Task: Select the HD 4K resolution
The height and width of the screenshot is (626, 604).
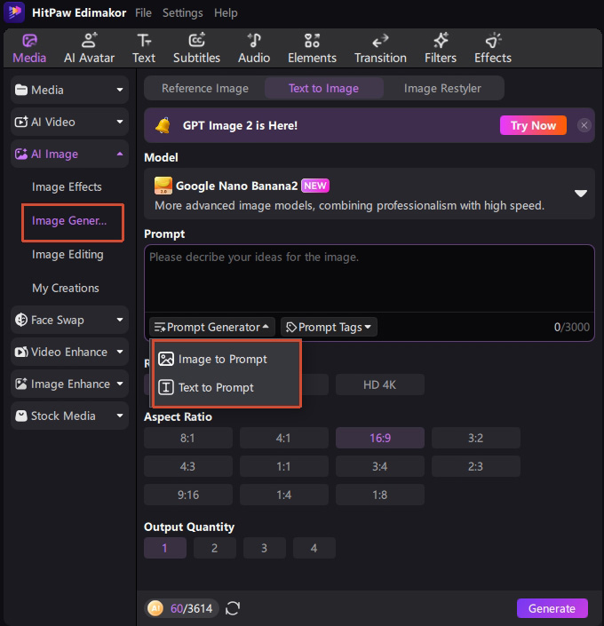Action: [x=379, y=384]
